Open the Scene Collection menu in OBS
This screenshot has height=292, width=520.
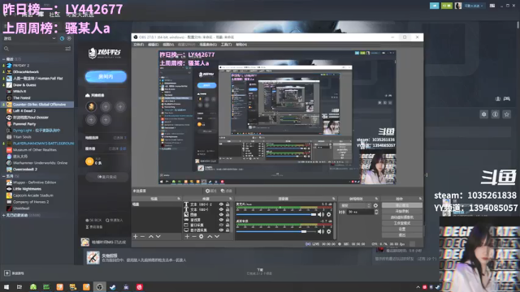(x=208, y=45)
